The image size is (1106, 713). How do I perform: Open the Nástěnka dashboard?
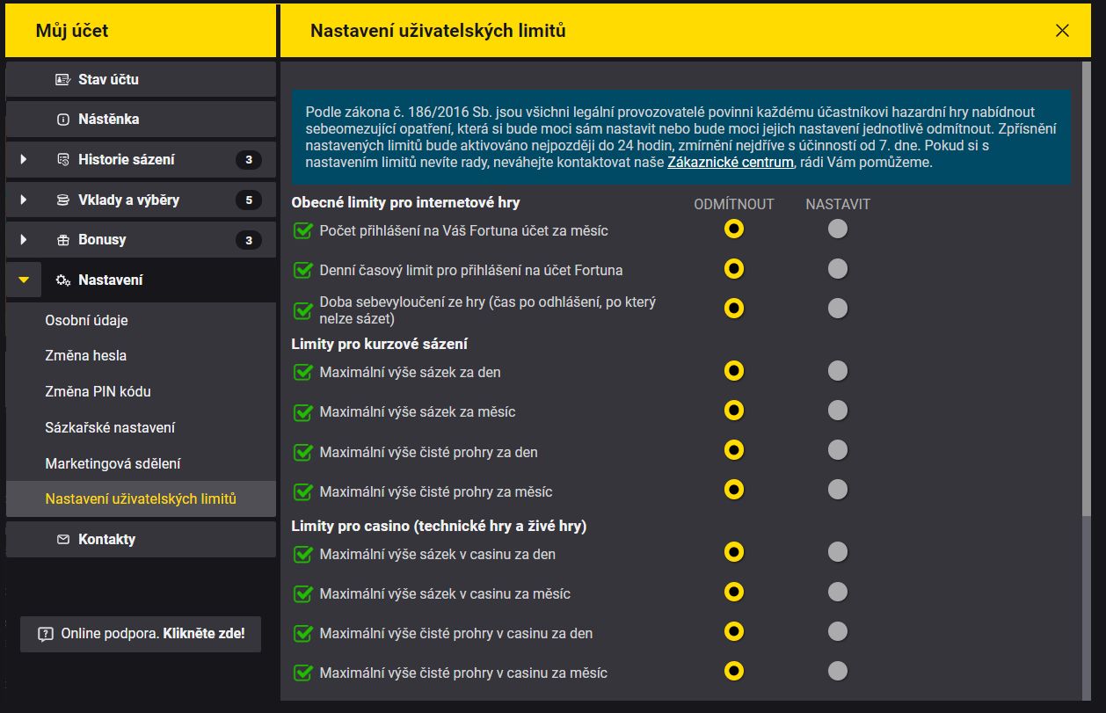pyautogui.click(x=141, y=120)
